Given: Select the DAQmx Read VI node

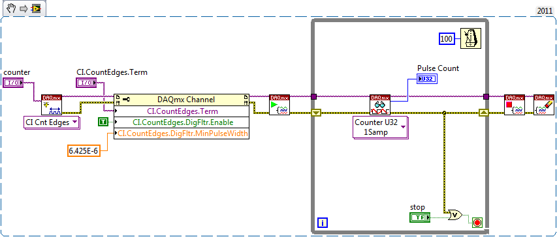Looking at the screenshot, I should [x=380, y=105].
